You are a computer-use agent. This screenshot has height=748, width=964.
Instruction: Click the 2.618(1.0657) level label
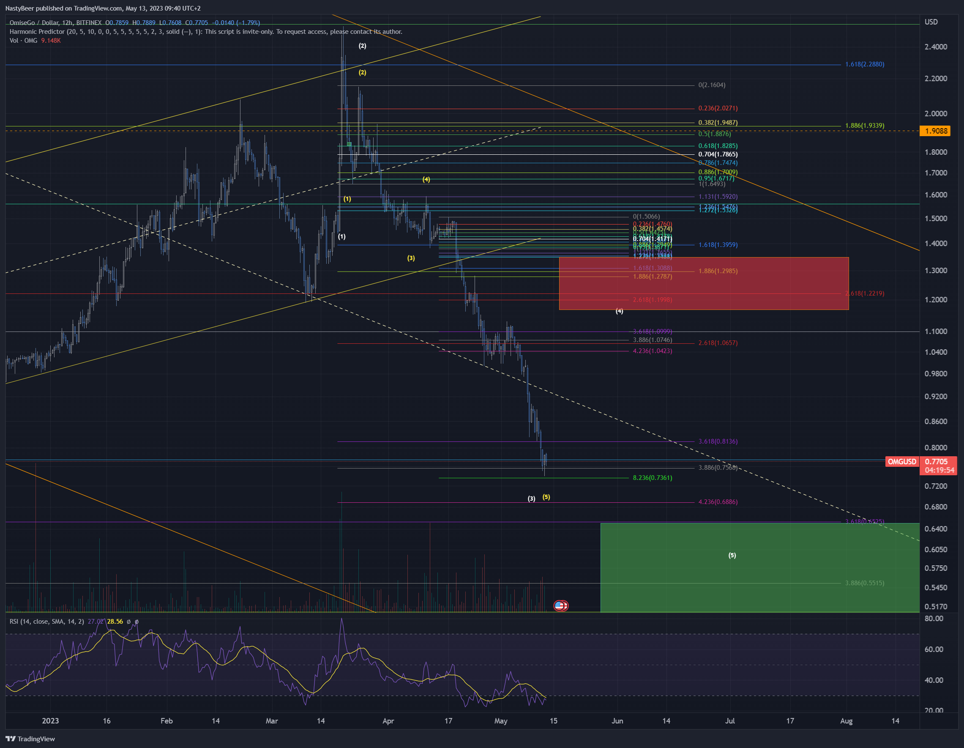(718, 342)
